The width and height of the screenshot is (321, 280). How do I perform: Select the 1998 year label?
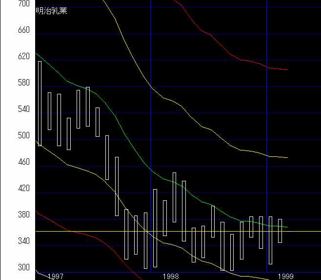point(171,277)
